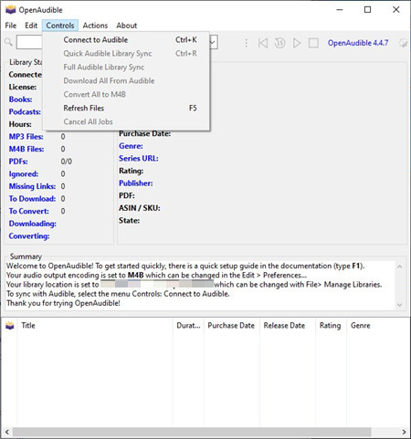Click the PDFs stats link
411x439 pixels.
pos(18,162)
